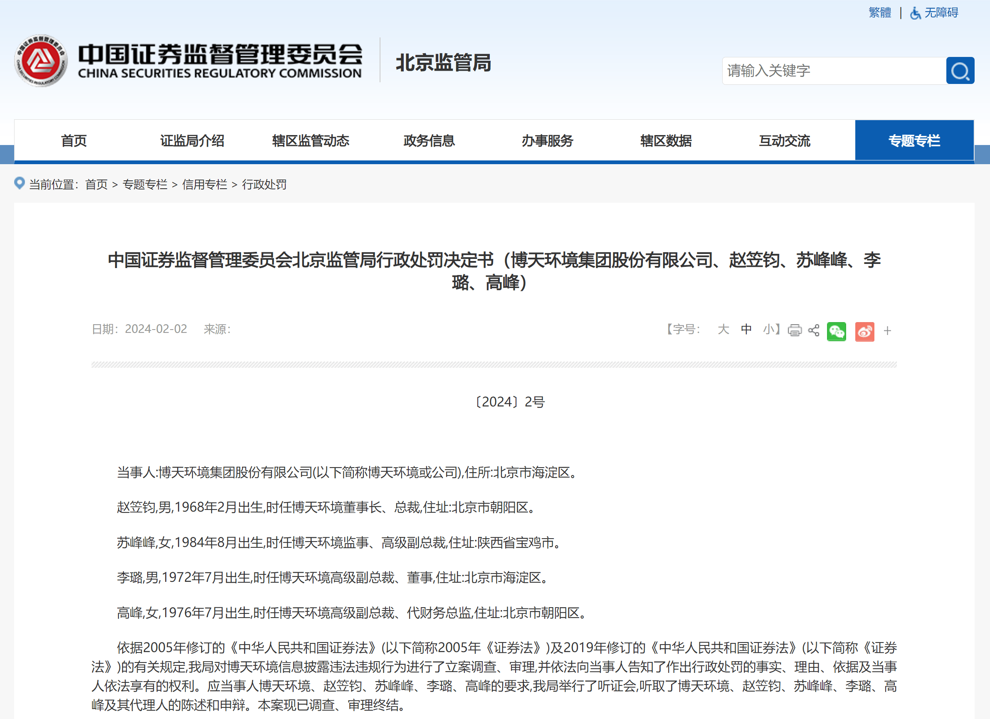Focus the keyword search input field
The image size is (990, 719).
coord(834,71)
